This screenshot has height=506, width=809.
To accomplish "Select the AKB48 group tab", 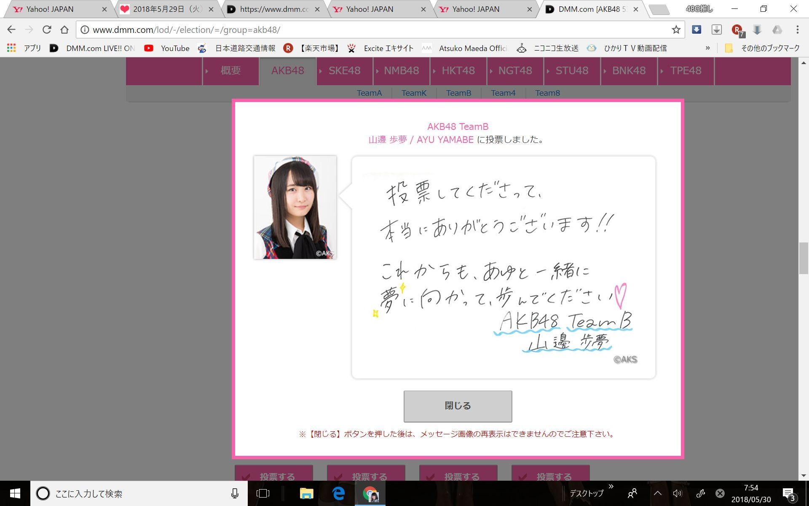I will [x=287, y=70].
